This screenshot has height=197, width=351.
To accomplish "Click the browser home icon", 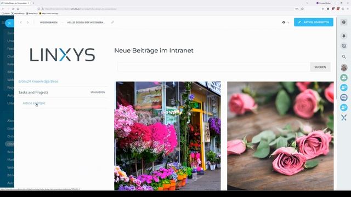I will (18, 9).
